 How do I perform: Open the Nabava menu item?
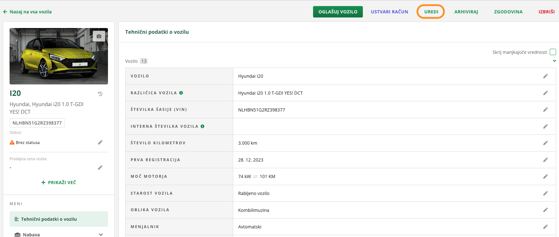click(59, 234)
